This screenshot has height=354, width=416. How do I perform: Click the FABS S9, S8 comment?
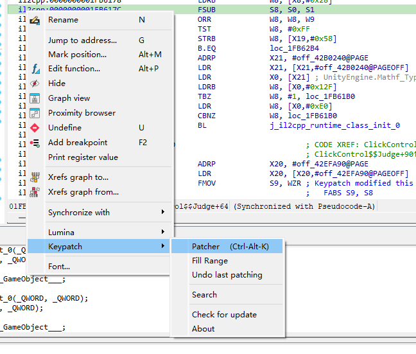coord(348,193)
